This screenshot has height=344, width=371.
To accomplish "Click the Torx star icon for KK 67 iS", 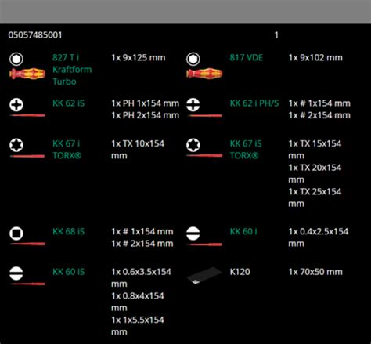I will tap(193, 145).
